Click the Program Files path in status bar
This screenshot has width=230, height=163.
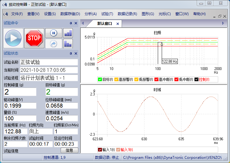point(172,158)
